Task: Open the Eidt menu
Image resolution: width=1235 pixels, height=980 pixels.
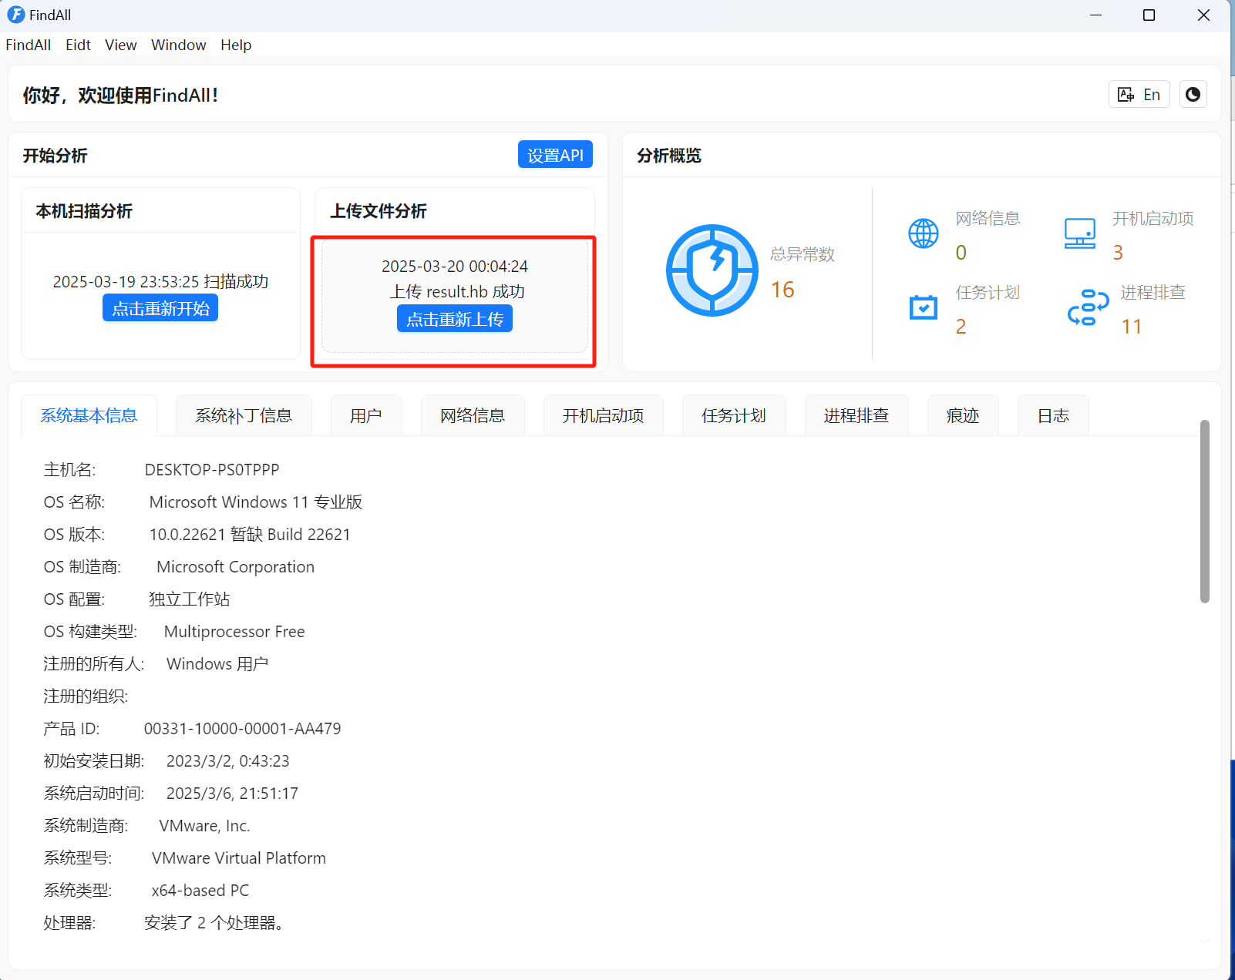Action: pos(78,45)
